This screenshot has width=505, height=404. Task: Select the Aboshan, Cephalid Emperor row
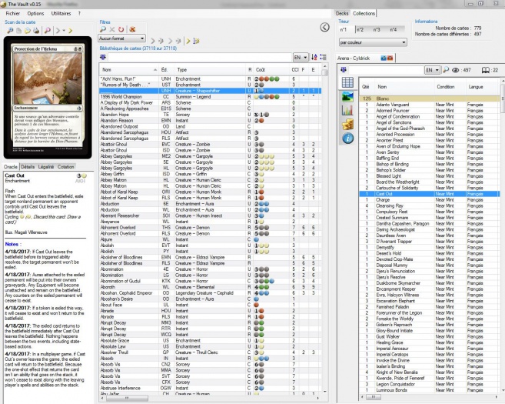[x=211, y=293]
